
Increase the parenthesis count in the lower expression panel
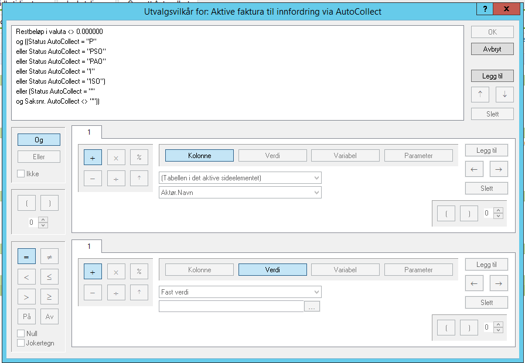(499, 324)
